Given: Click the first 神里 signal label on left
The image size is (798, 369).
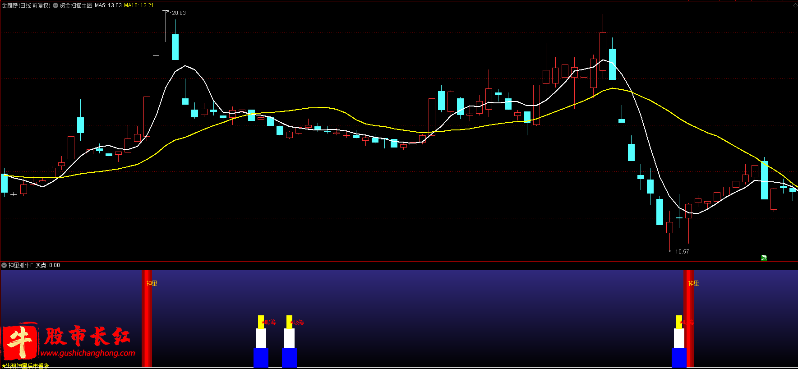Looking at the screenshot, I should [x=152, y=283].
